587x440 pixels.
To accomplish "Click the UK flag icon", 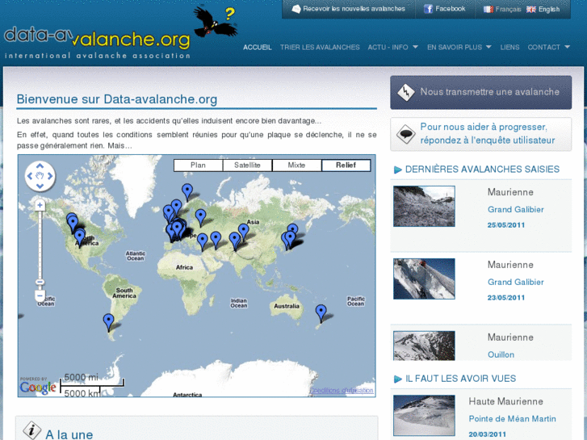I will point(530,10).
